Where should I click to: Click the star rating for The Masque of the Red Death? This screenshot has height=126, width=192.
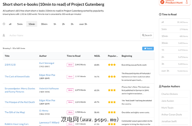pos(112,102)
